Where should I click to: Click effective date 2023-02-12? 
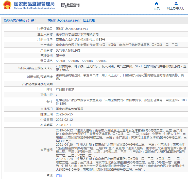coord(64,120)
